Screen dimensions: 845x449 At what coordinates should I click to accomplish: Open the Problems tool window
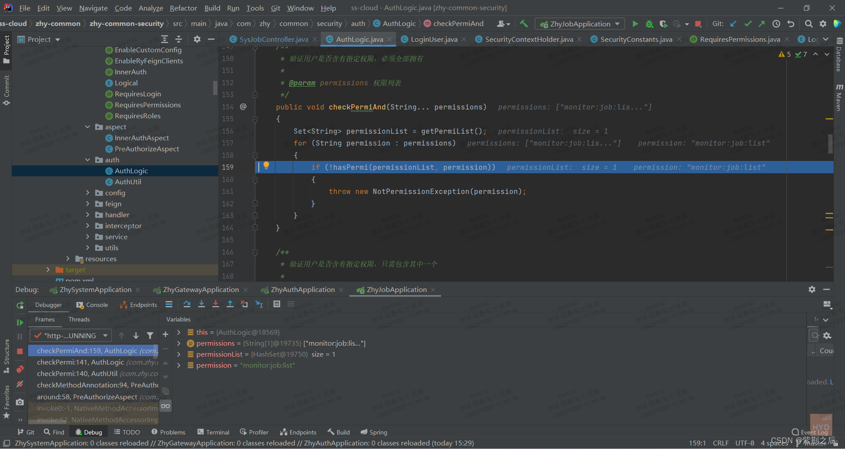coord(168,432)
